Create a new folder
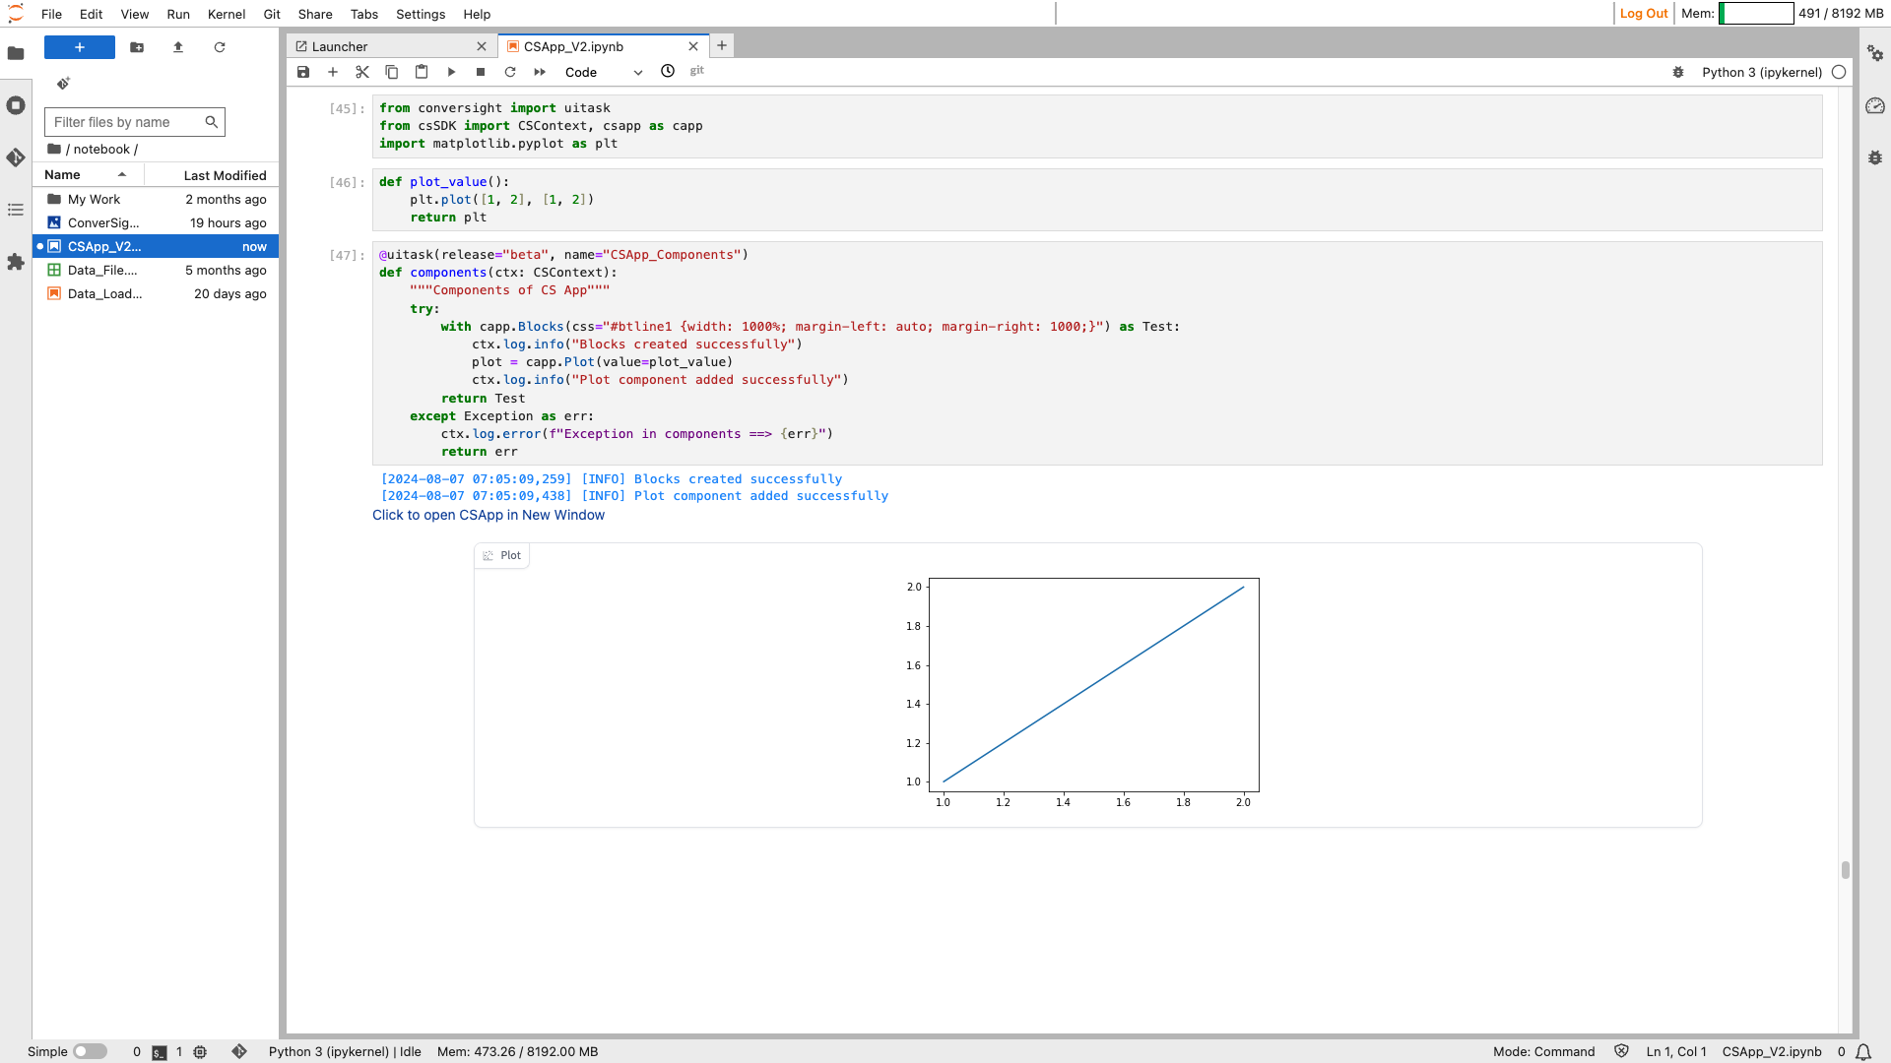The image size is (1891, 1063). coord(137,47)
